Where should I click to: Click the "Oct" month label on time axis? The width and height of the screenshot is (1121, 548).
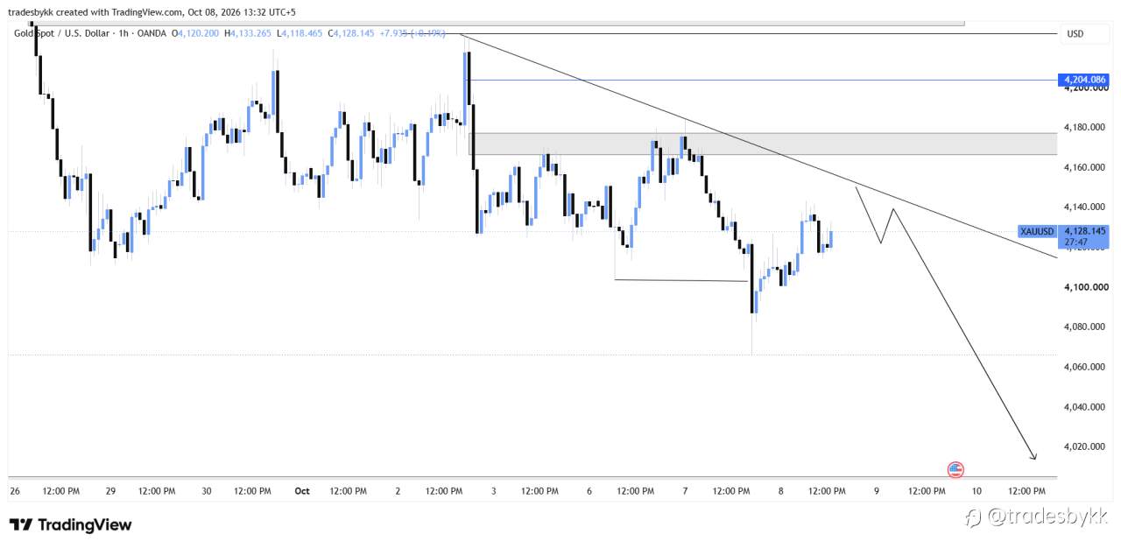[x=302, y=491]
